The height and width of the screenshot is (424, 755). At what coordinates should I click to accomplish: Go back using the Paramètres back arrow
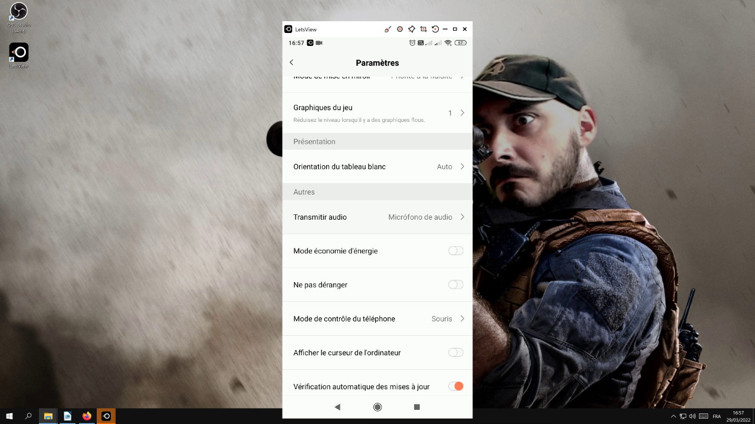(x=291, y=62)
